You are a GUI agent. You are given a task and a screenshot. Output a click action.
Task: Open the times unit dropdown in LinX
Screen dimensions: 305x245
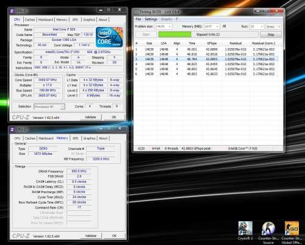[273, 27]
